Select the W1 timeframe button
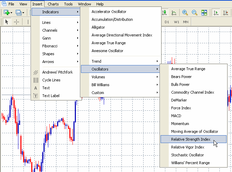This screenshot has height=172, width=232. [x=176, y=22]
